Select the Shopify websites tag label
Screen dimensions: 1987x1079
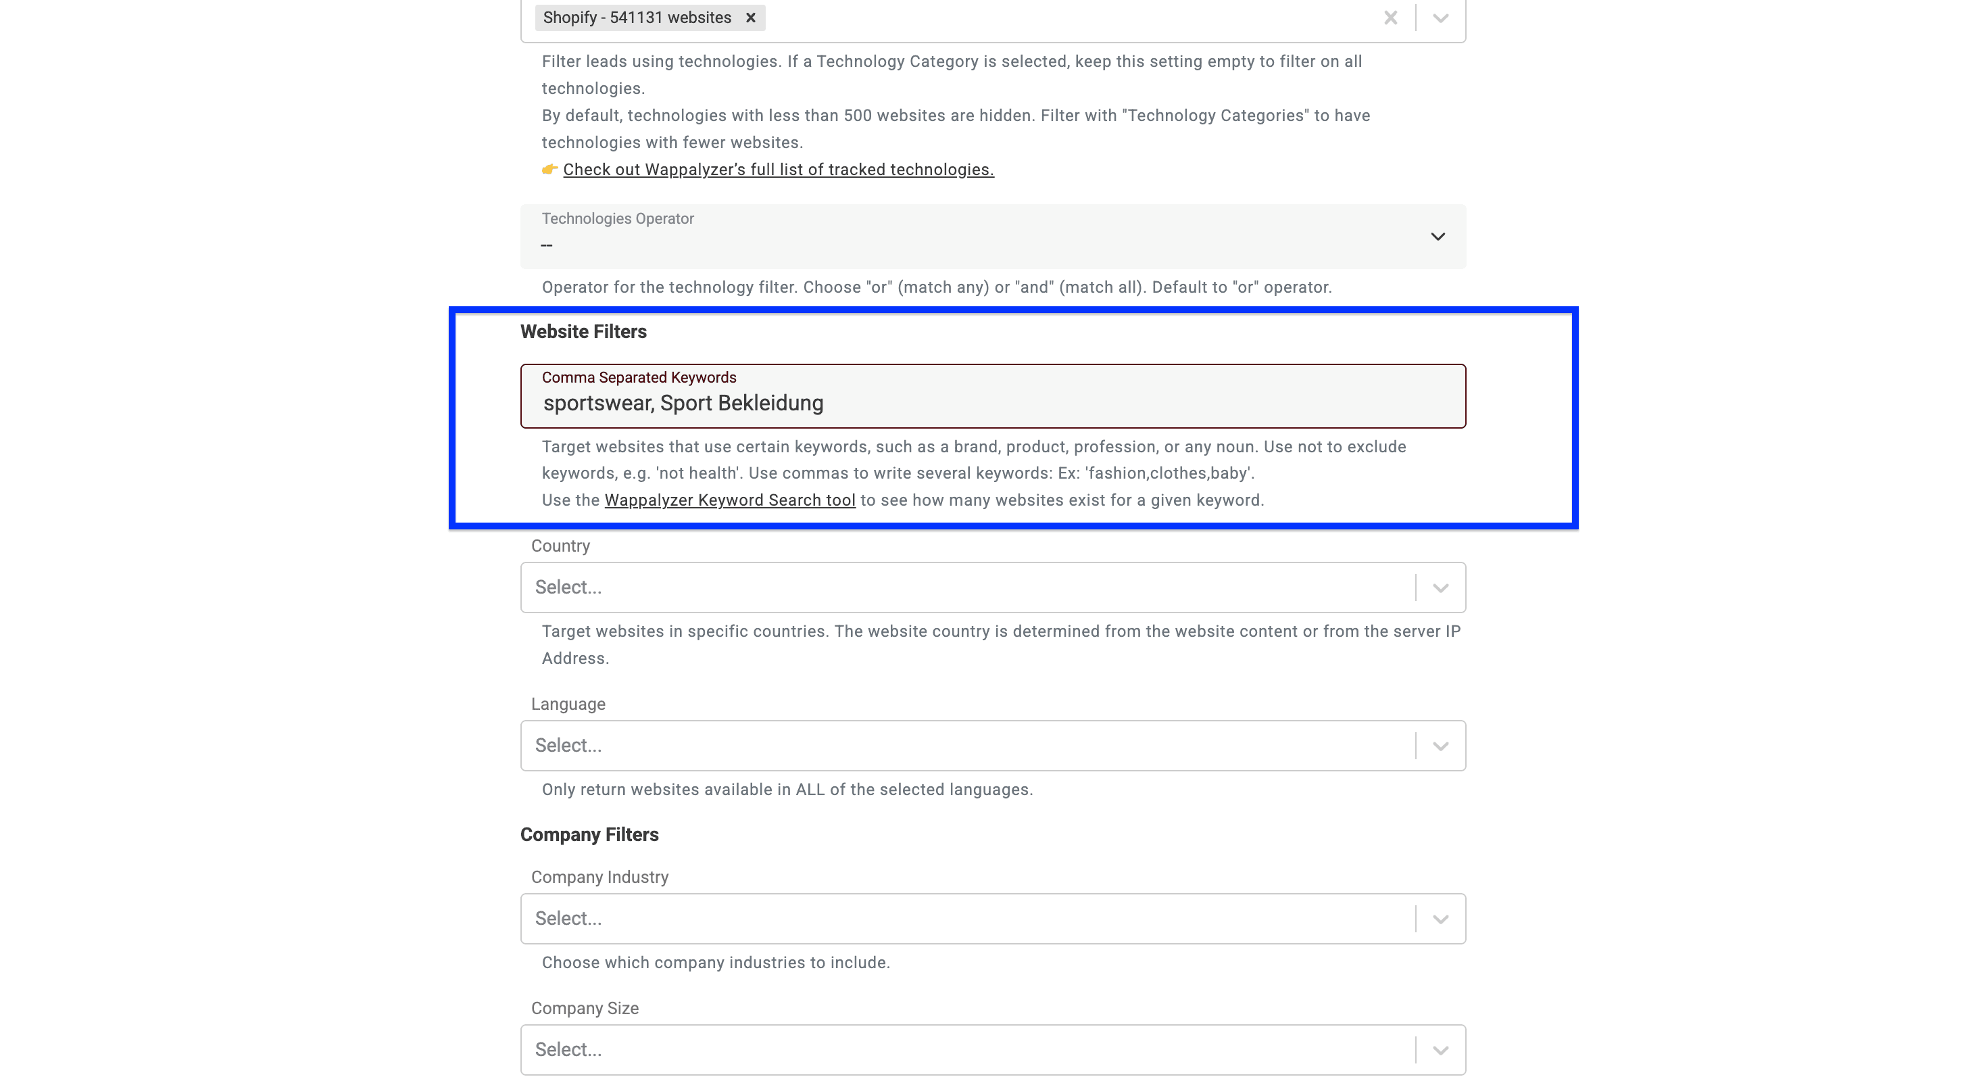(x=637, y=17)
